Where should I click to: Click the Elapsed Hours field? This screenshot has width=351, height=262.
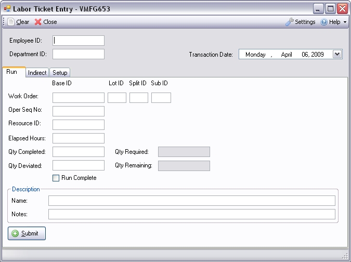79,138
